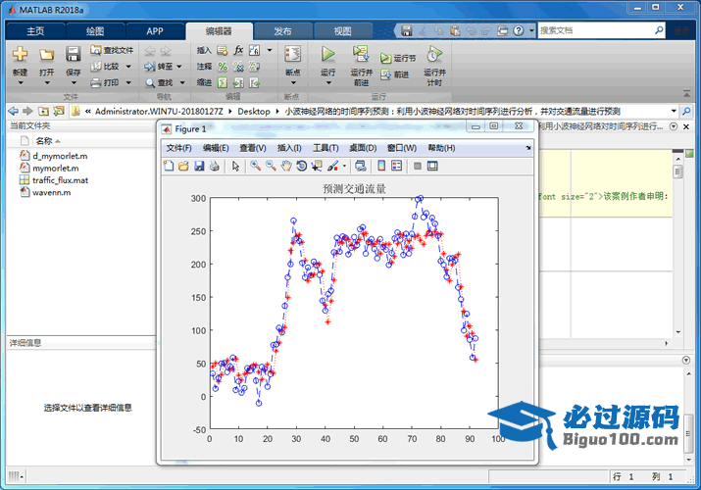Viewport: 701px width, 490px height.
Task: Activate the Zoom Out magnifier tool
Action: [x=271, y=167]
